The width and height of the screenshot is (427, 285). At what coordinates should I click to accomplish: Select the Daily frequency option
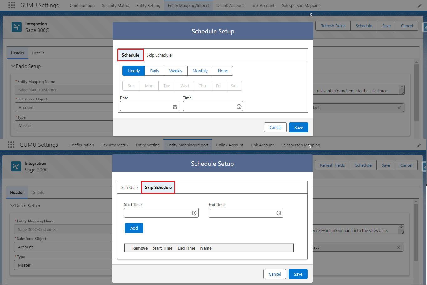154,71
